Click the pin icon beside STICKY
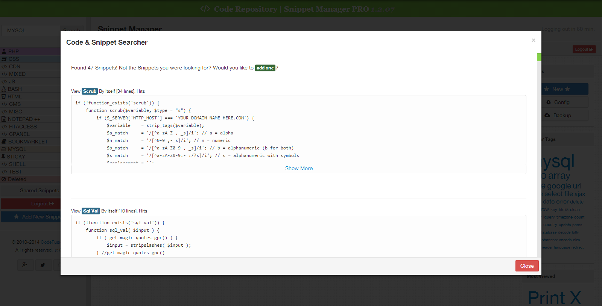602x306 pixels. tap(3, 157)
